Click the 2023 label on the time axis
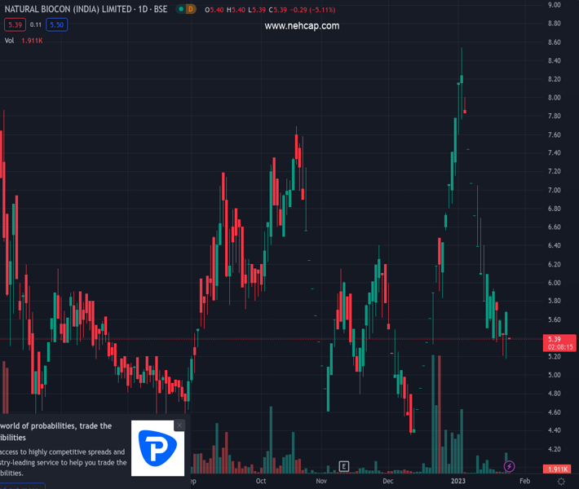Viewport: 579px width, 489px height. point(459,482)
